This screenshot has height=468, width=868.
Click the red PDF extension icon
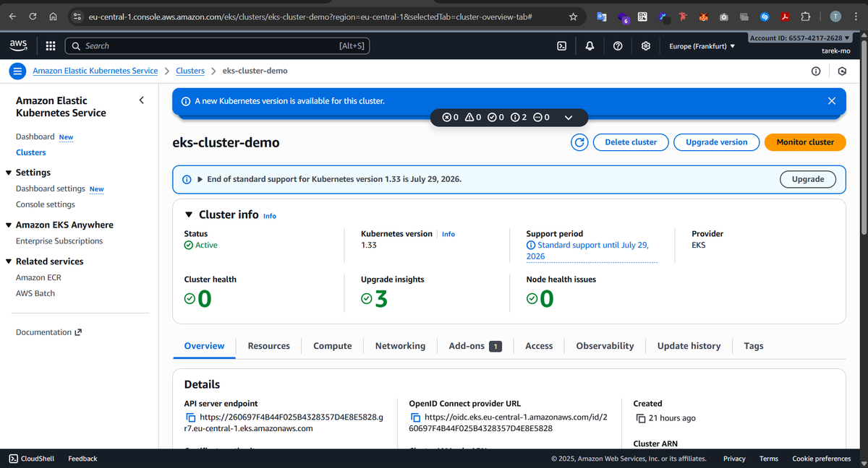click(x=786, y=16)
